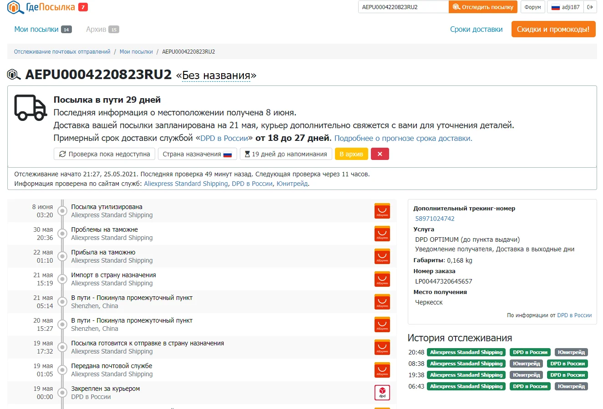Open Скидки и промокоды! offers

553,29
